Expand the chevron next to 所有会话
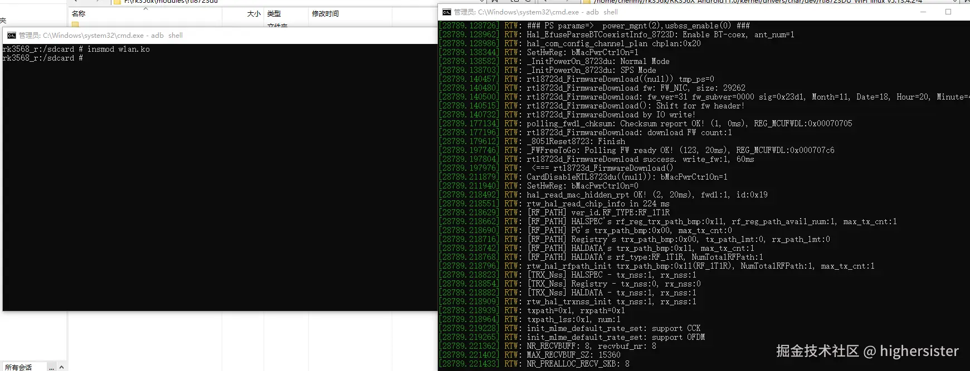 (61, 367)
